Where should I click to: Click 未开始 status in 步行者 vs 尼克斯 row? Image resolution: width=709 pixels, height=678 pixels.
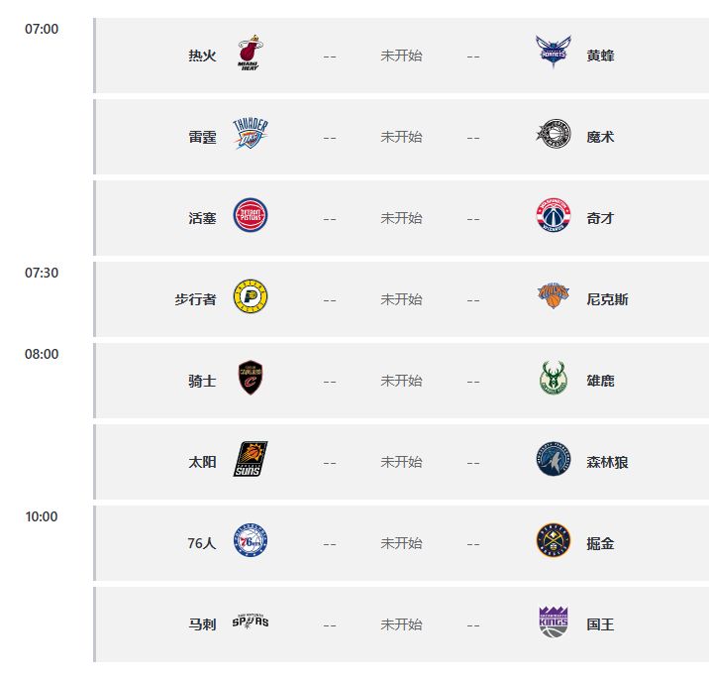click(x=401, y=299)
